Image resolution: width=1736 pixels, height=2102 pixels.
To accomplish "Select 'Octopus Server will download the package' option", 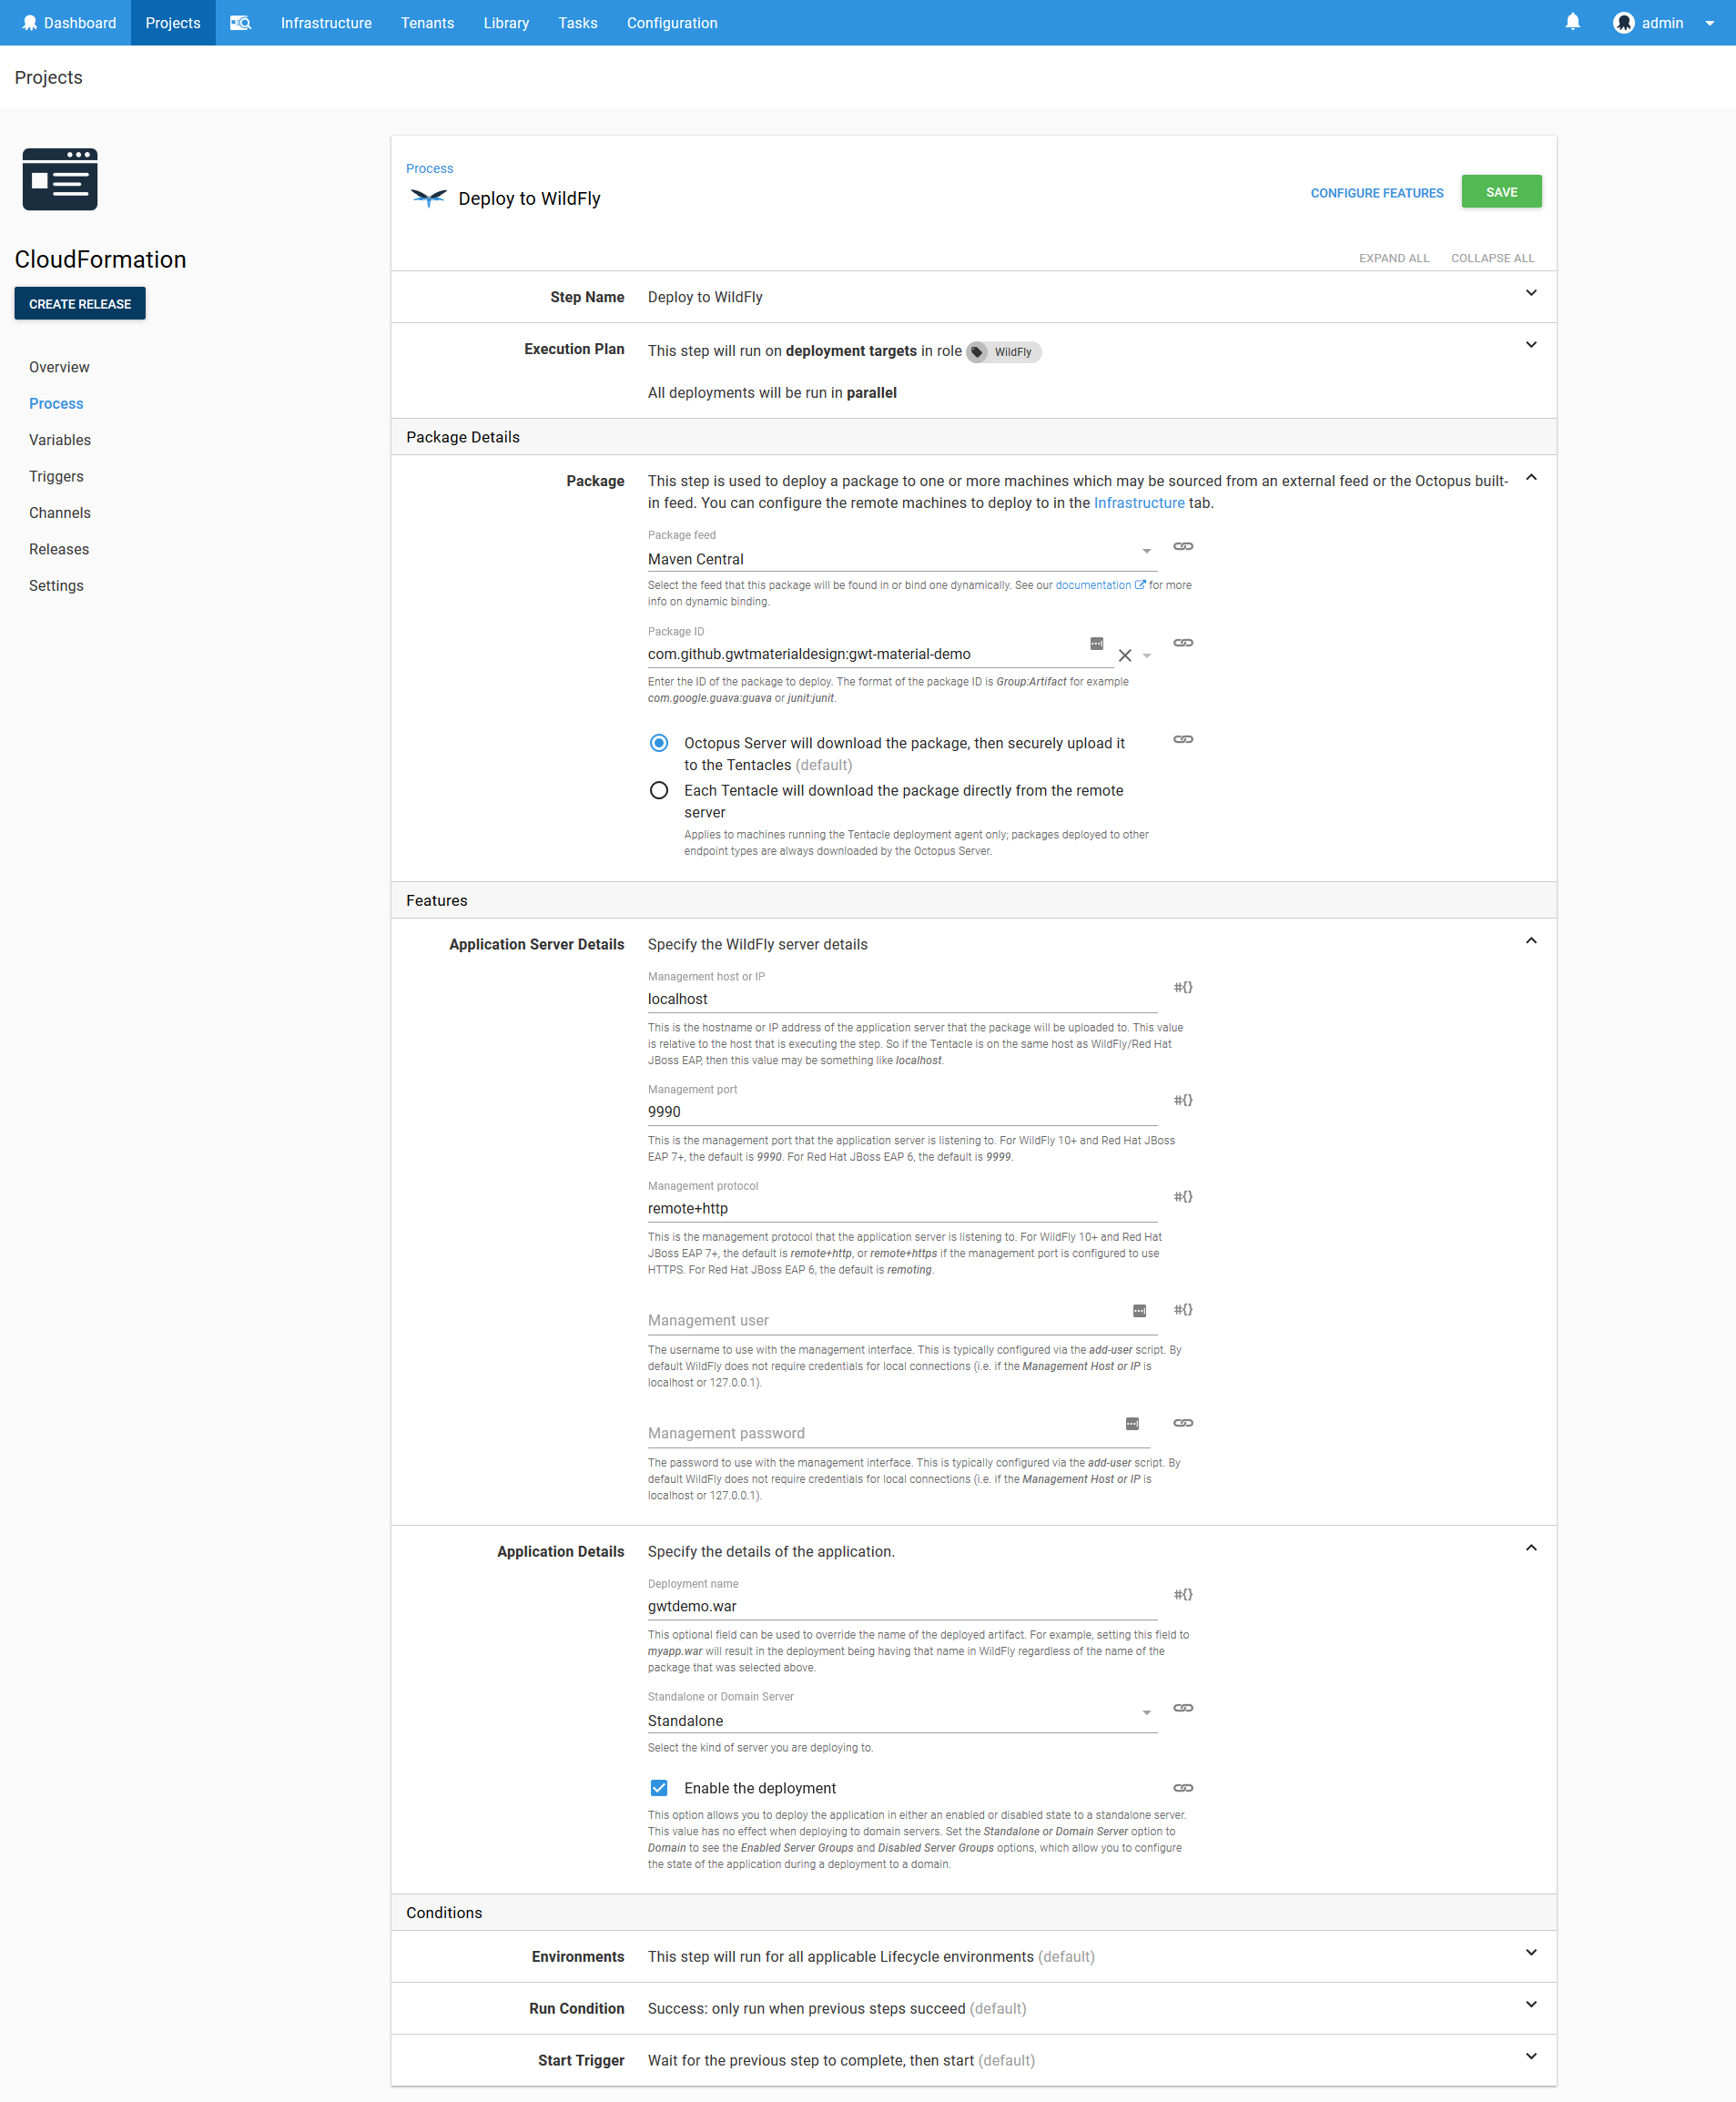I will point(659,743).
